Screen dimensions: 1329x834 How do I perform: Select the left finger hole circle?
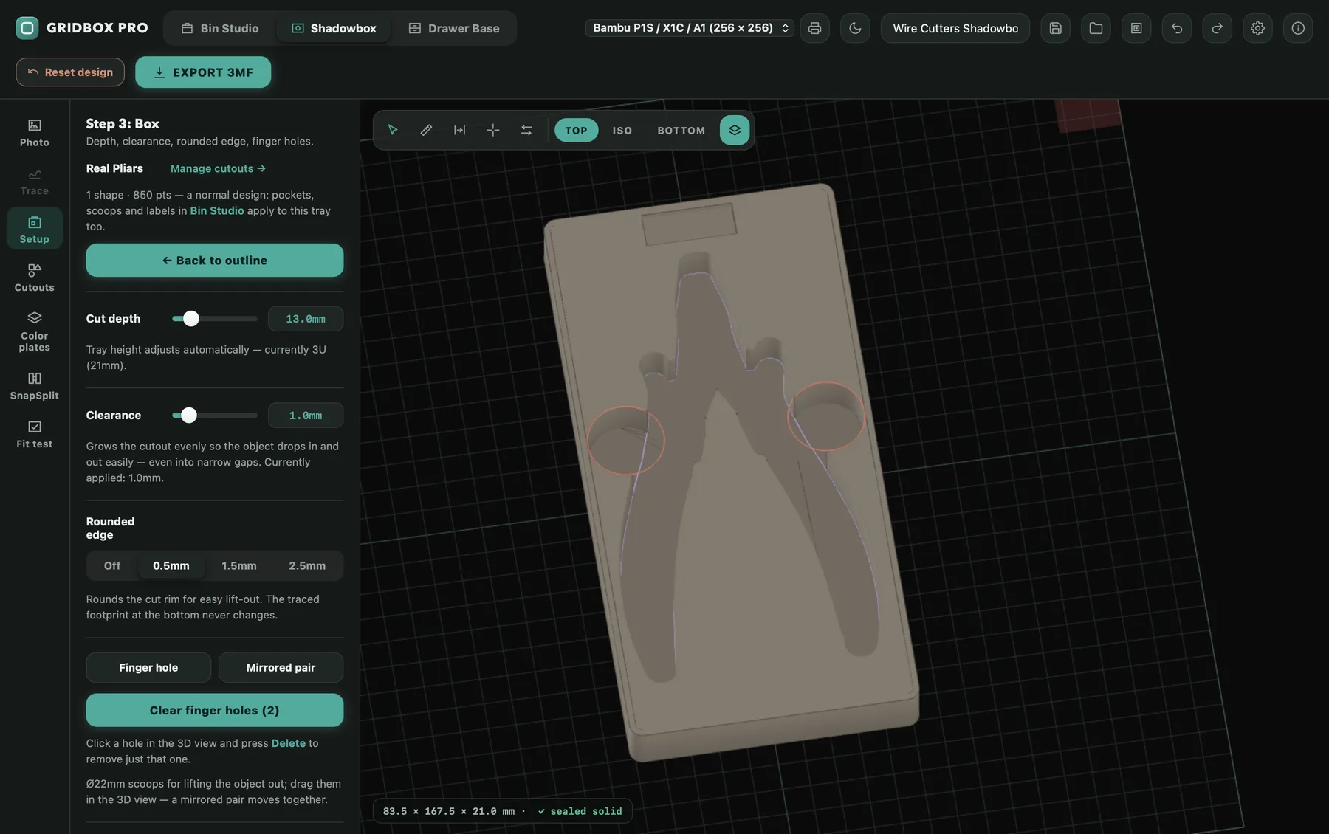[626, 440]
